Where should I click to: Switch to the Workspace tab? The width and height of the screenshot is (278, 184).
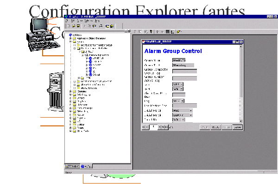tap(72, 166)
